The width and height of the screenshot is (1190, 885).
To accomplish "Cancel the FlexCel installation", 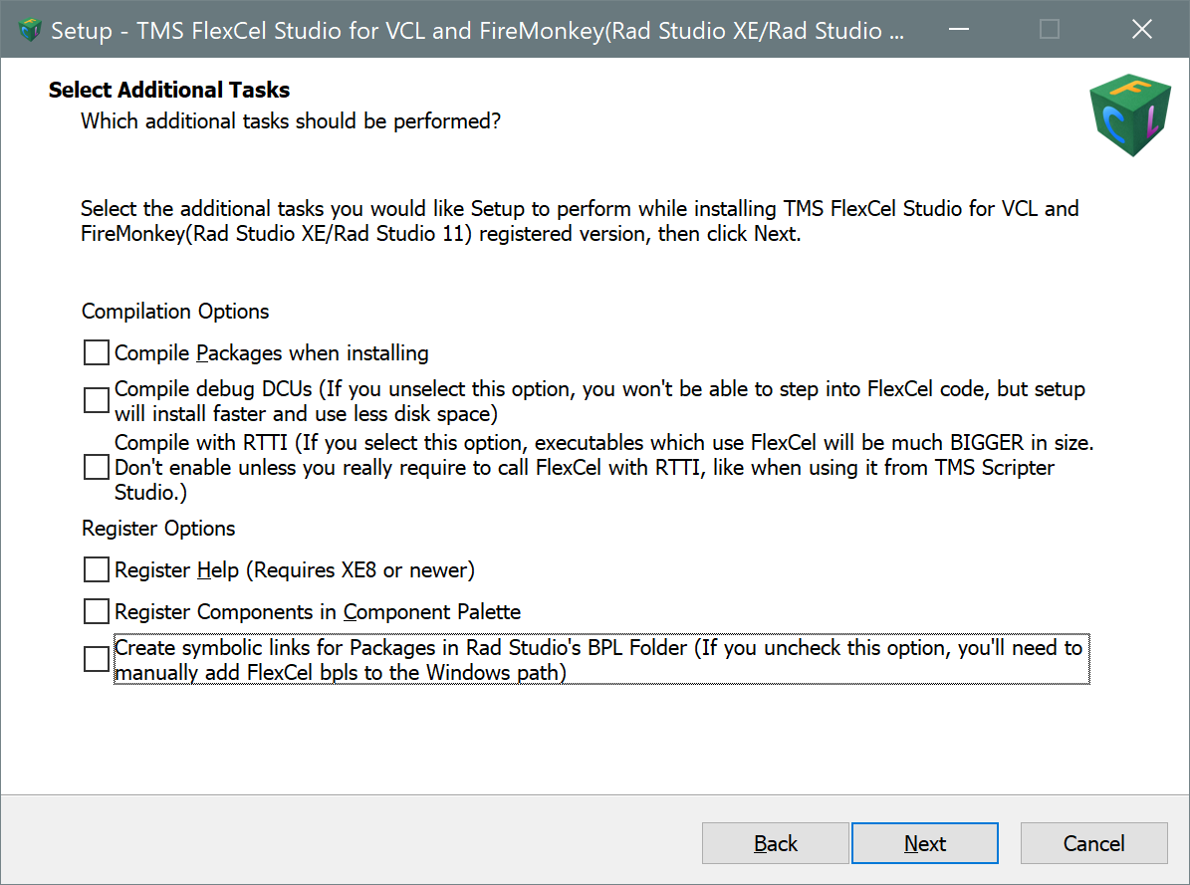I will (1093, 843).
